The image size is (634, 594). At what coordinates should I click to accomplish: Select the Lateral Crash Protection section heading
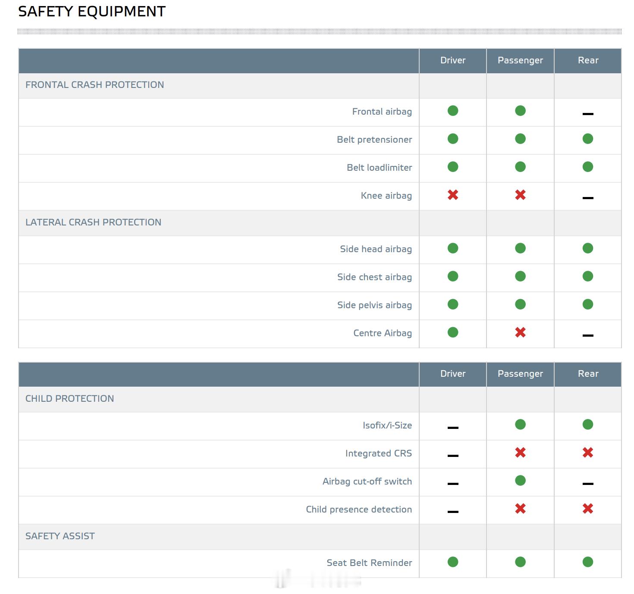tap(93, 222)
